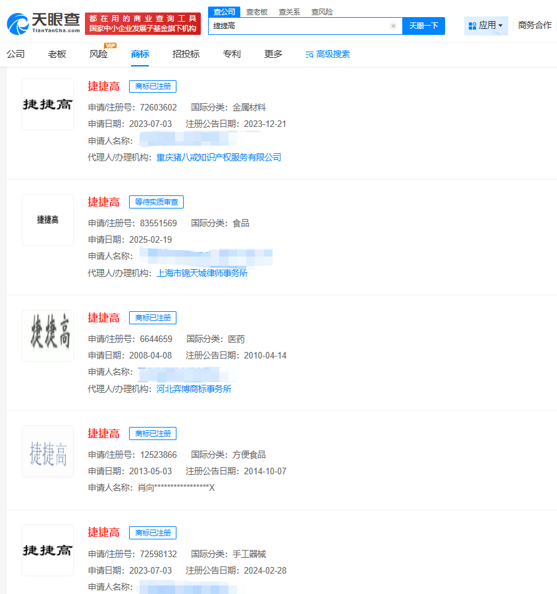Open 河北弈博商标事务所 agent link
Viewport: 557px width, 594px height.
pos(194,389)
